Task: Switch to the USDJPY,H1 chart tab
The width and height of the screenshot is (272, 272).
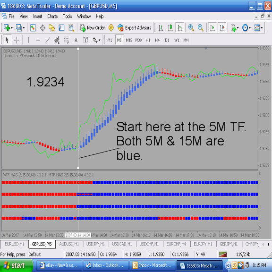Action: (x=95, y=244)
